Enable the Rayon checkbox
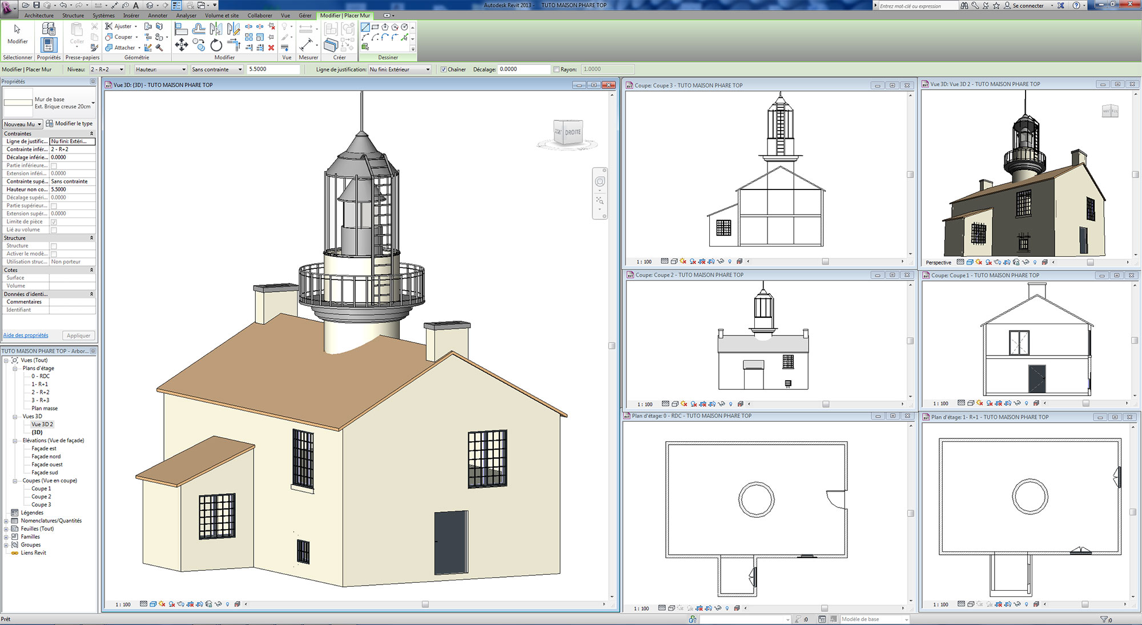 (x=556, y=70)
